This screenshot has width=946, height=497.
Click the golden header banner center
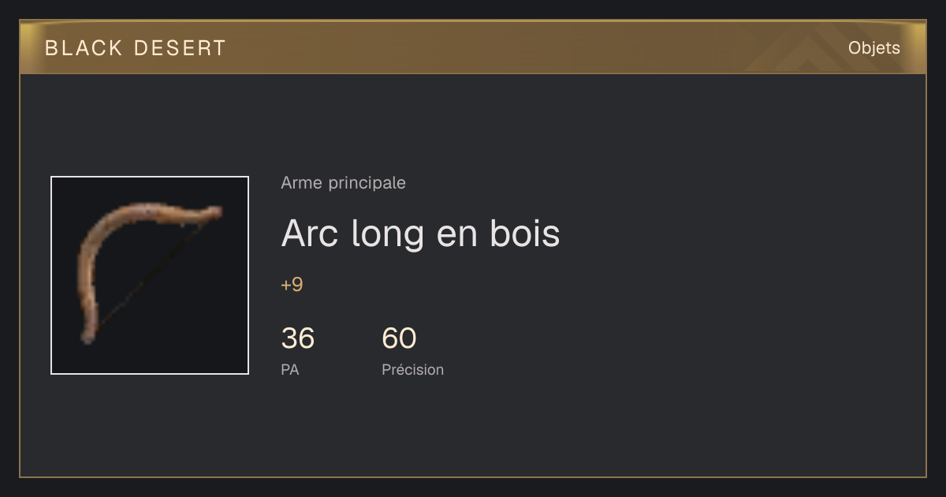[473, 48]
